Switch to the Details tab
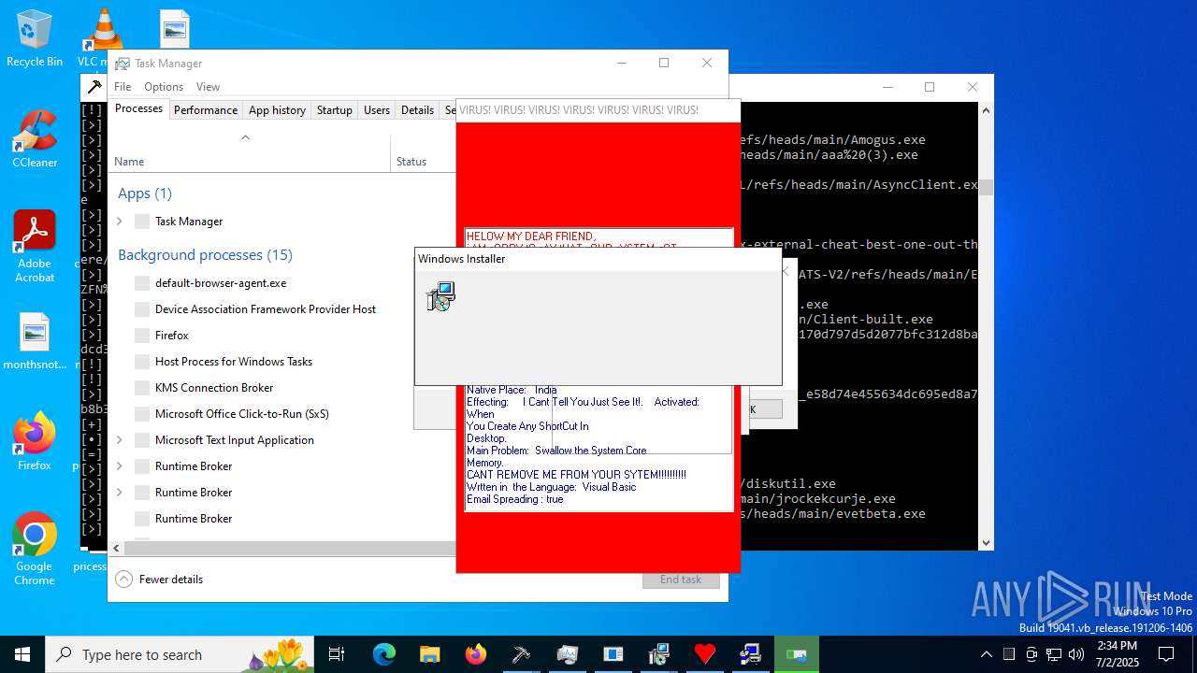The width and height of the screenshot is (1197, 673). [x=417, y=110]
